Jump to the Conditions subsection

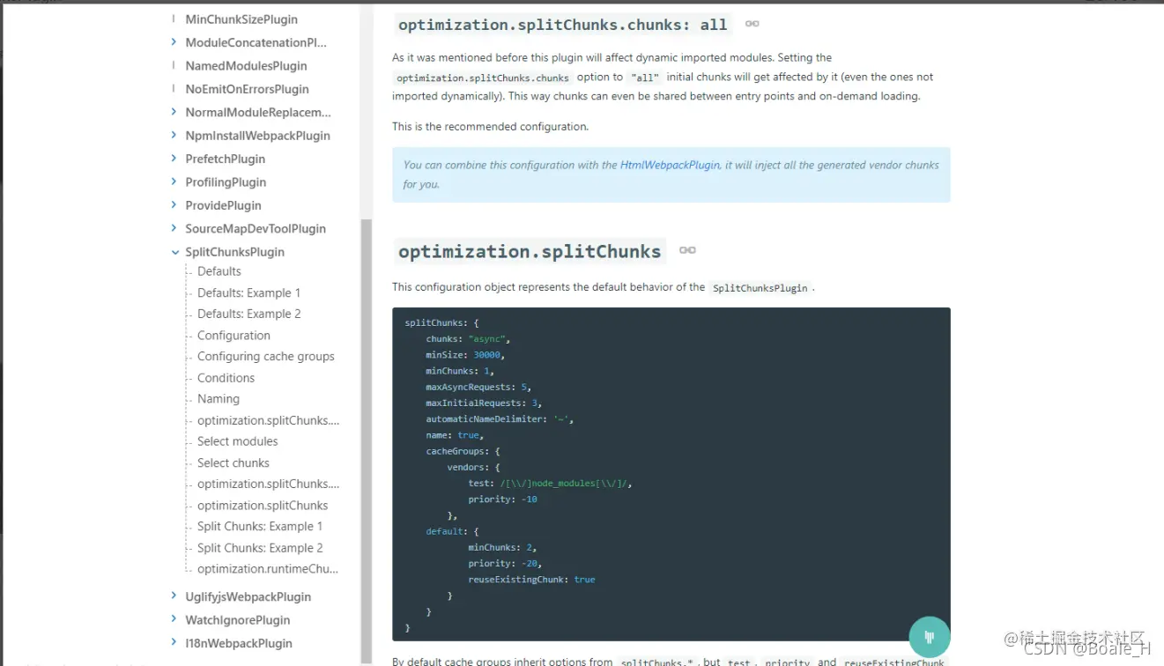pyautogui.click(x=226, y=378)
